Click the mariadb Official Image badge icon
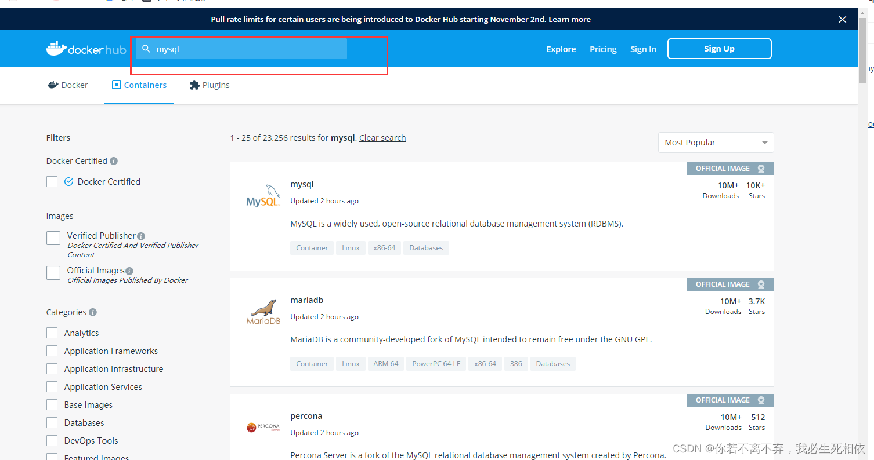Screen dimensions: 874x460 tap(761, 284)
